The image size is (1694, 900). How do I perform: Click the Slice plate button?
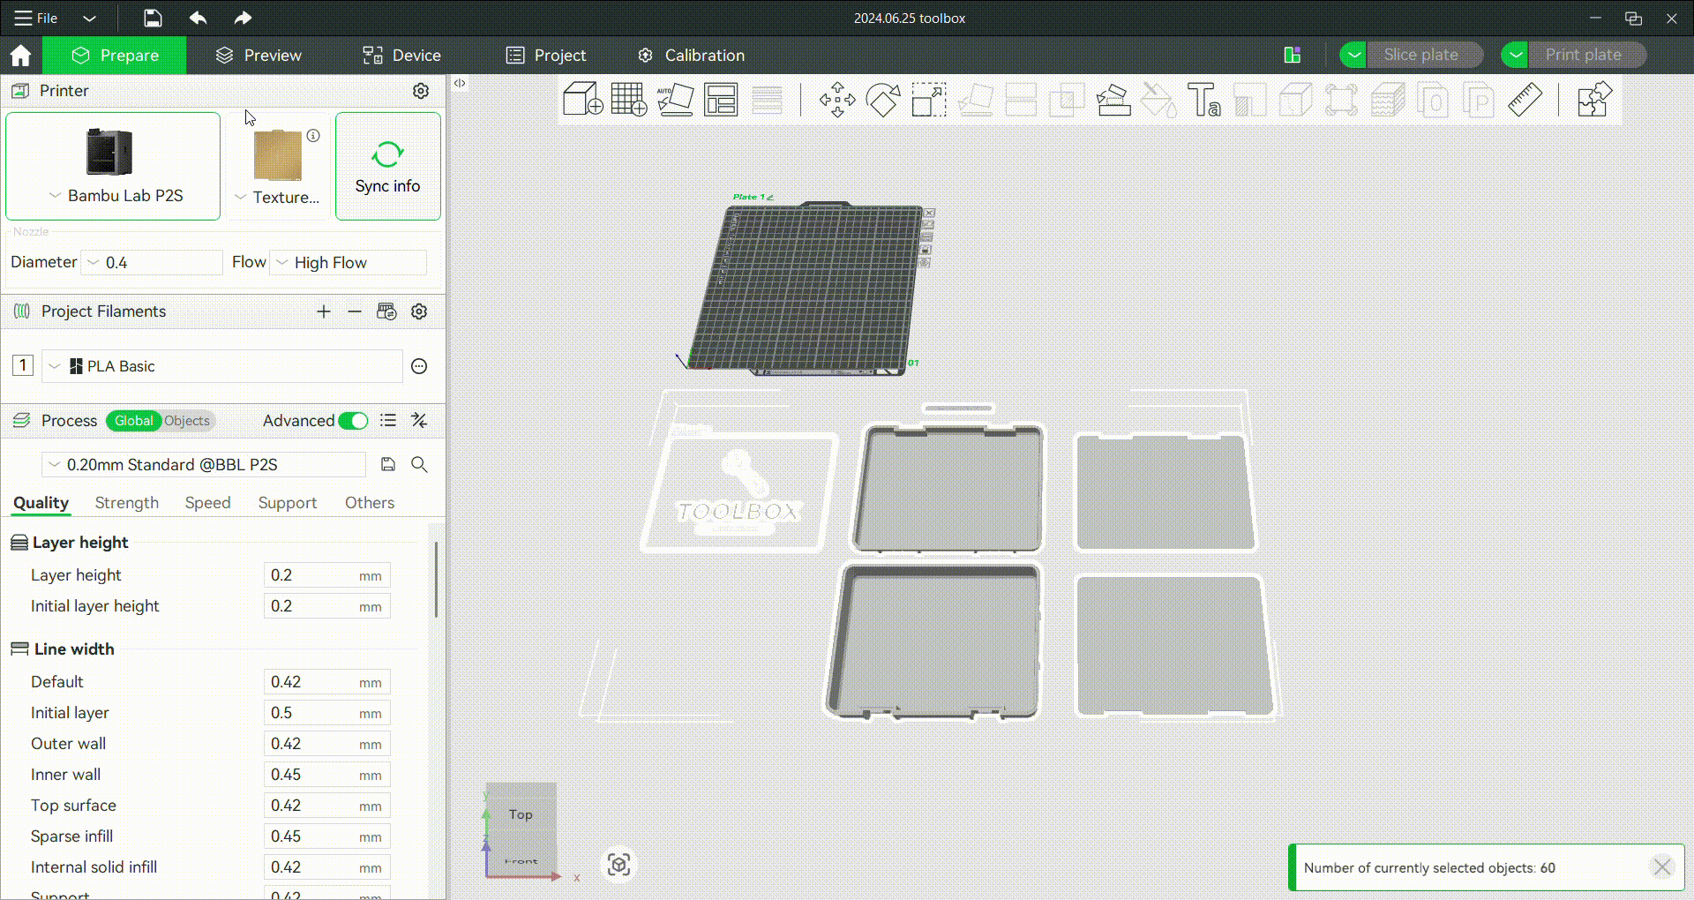1420,55
